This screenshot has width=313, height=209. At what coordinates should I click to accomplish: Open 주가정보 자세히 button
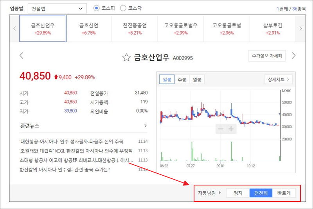267,56
